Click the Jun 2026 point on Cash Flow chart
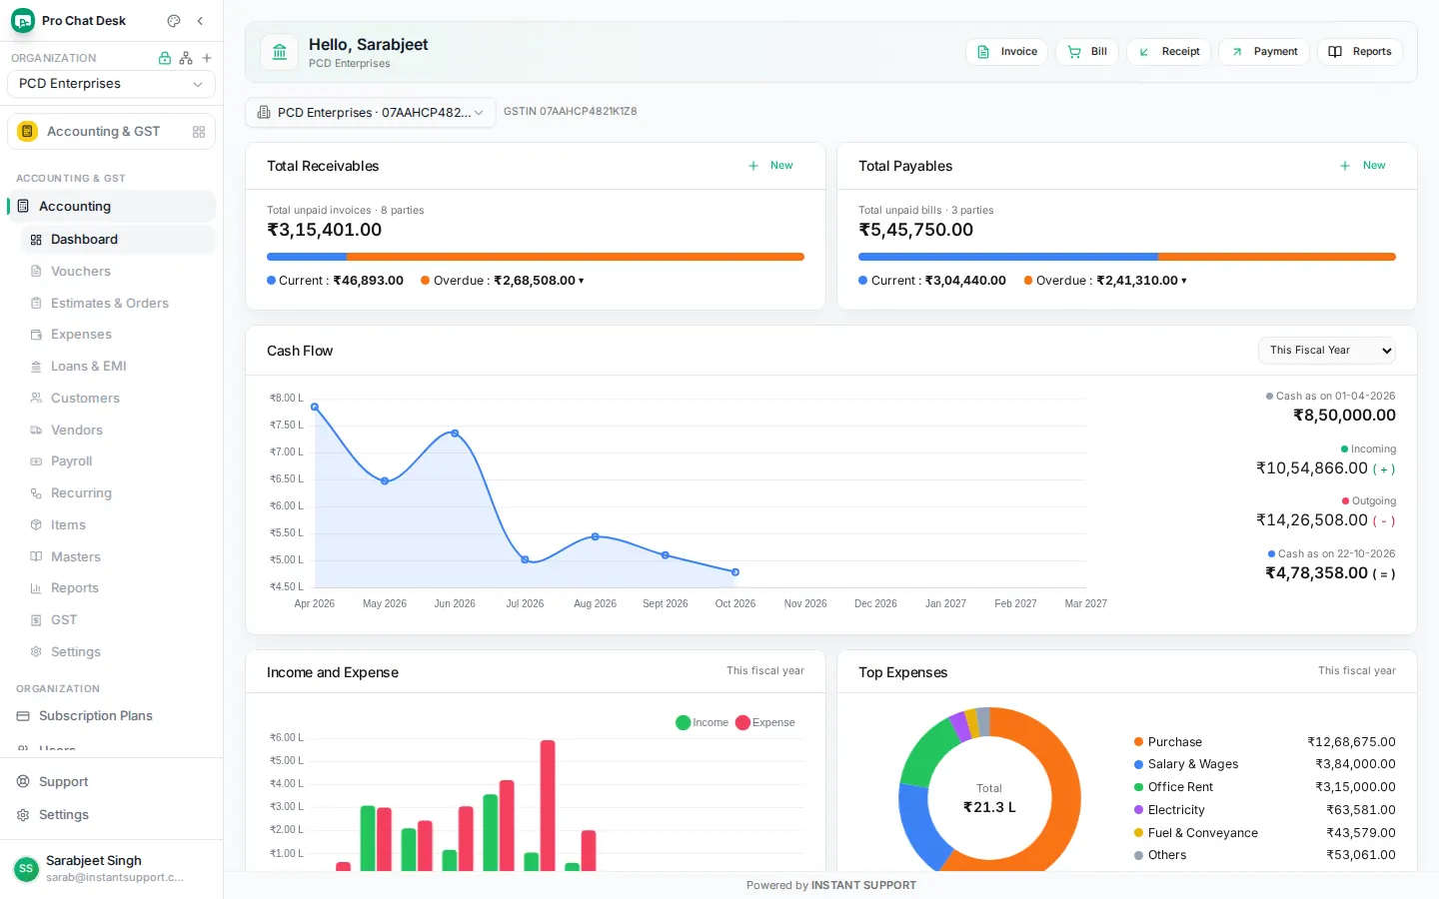Screen dimensions: 1439x899 coord(455,434)
